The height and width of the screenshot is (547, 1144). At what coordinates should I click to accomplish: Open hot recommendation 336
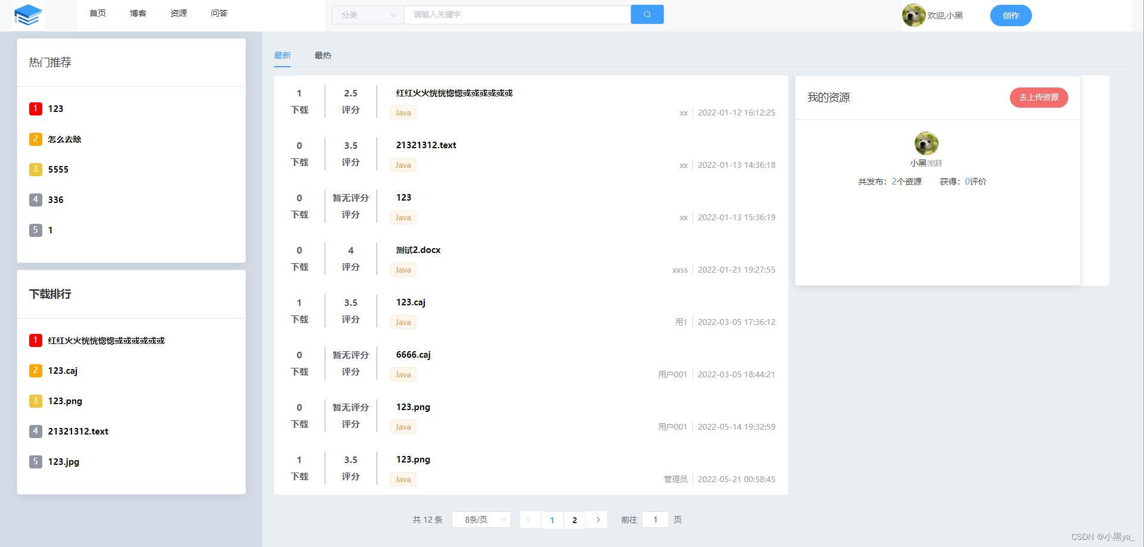55,200
